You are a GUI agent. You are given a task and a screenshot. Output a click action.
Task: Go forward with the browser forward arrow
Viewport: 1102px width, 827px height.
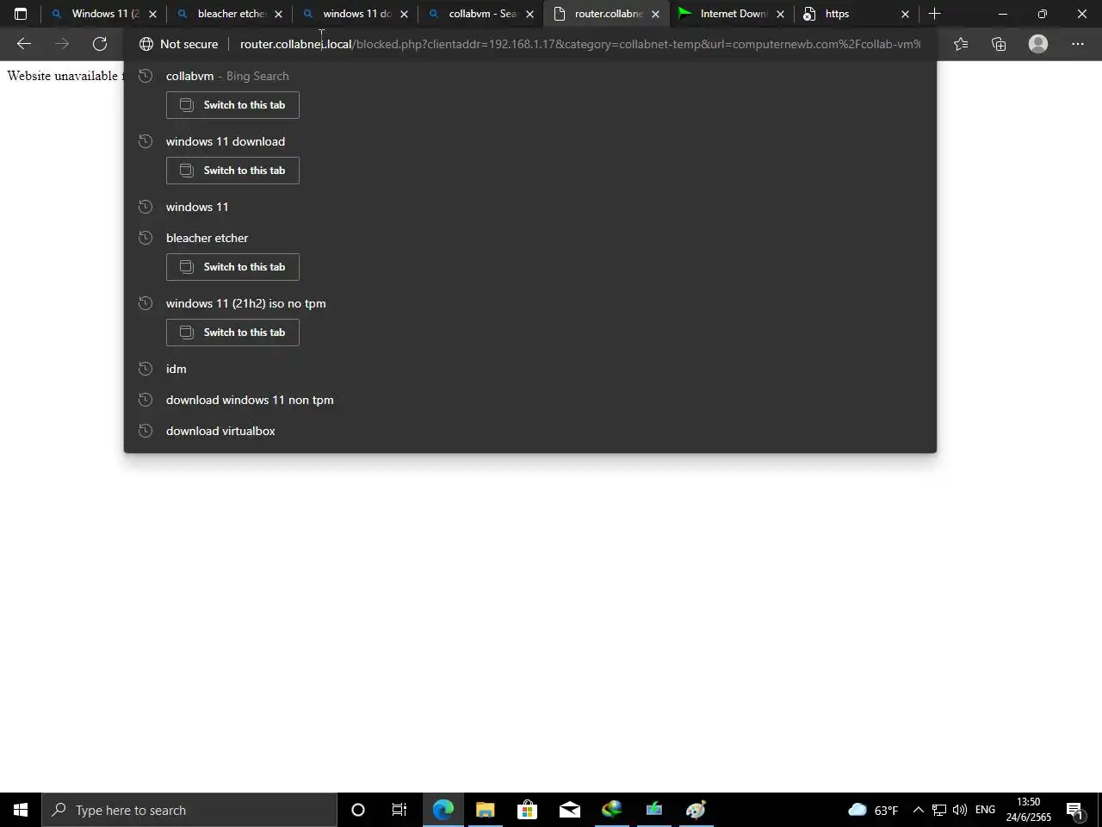point(62,44)
